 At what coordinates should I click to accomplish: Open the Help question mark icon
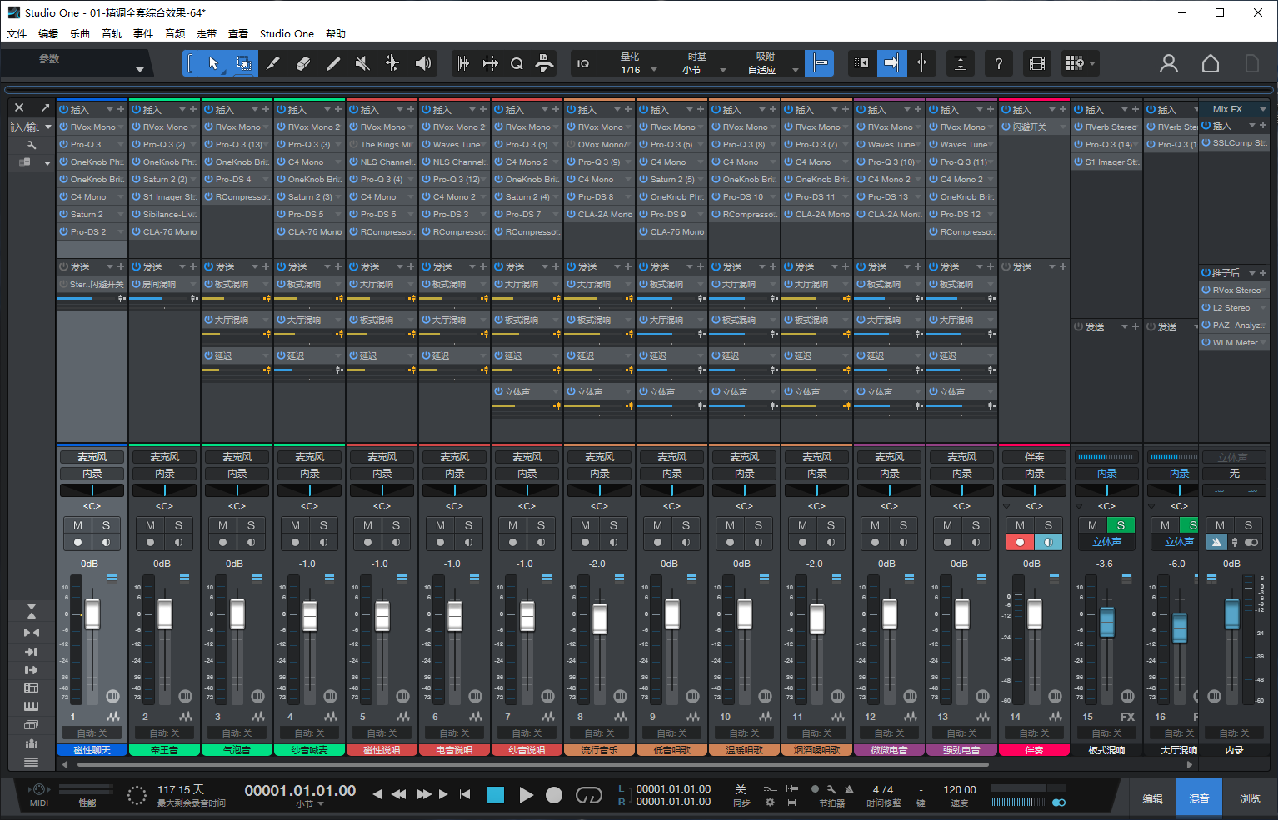tap(999, 62)
